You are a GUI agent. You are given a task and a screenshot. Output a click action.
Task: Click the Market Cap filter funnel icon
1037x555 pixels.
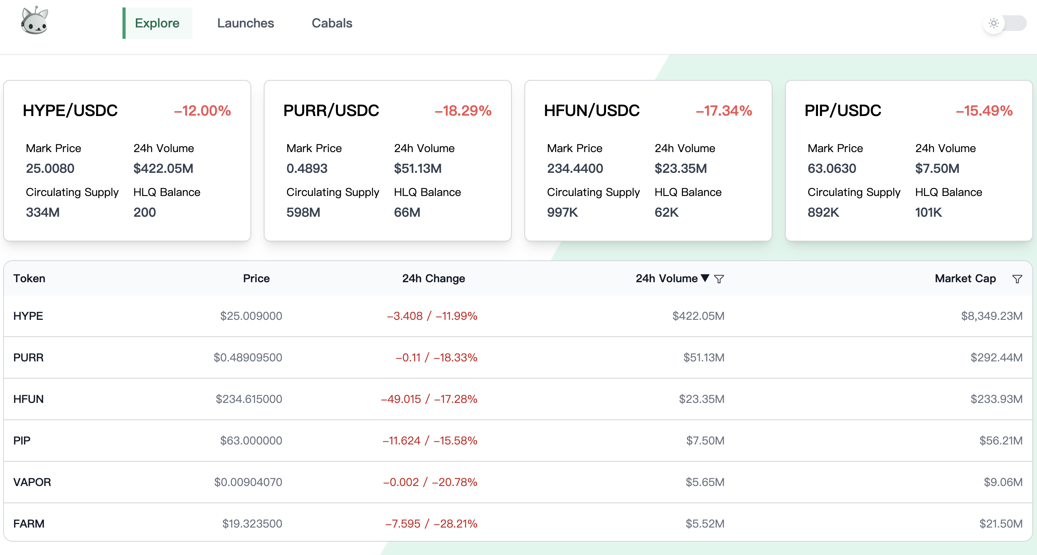(1017, 279)
